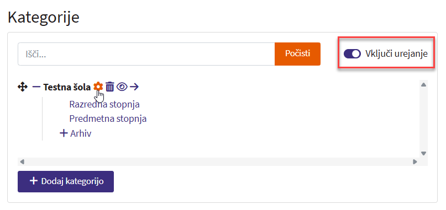446x210 pixels.
Task: Click the horizontal scrollbar right arrow
Action: pyautogui.click(x=415, y=161)
